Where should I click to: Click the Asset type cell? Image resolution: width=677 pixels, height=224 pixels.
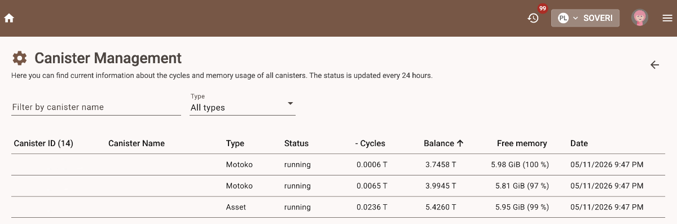236,207
